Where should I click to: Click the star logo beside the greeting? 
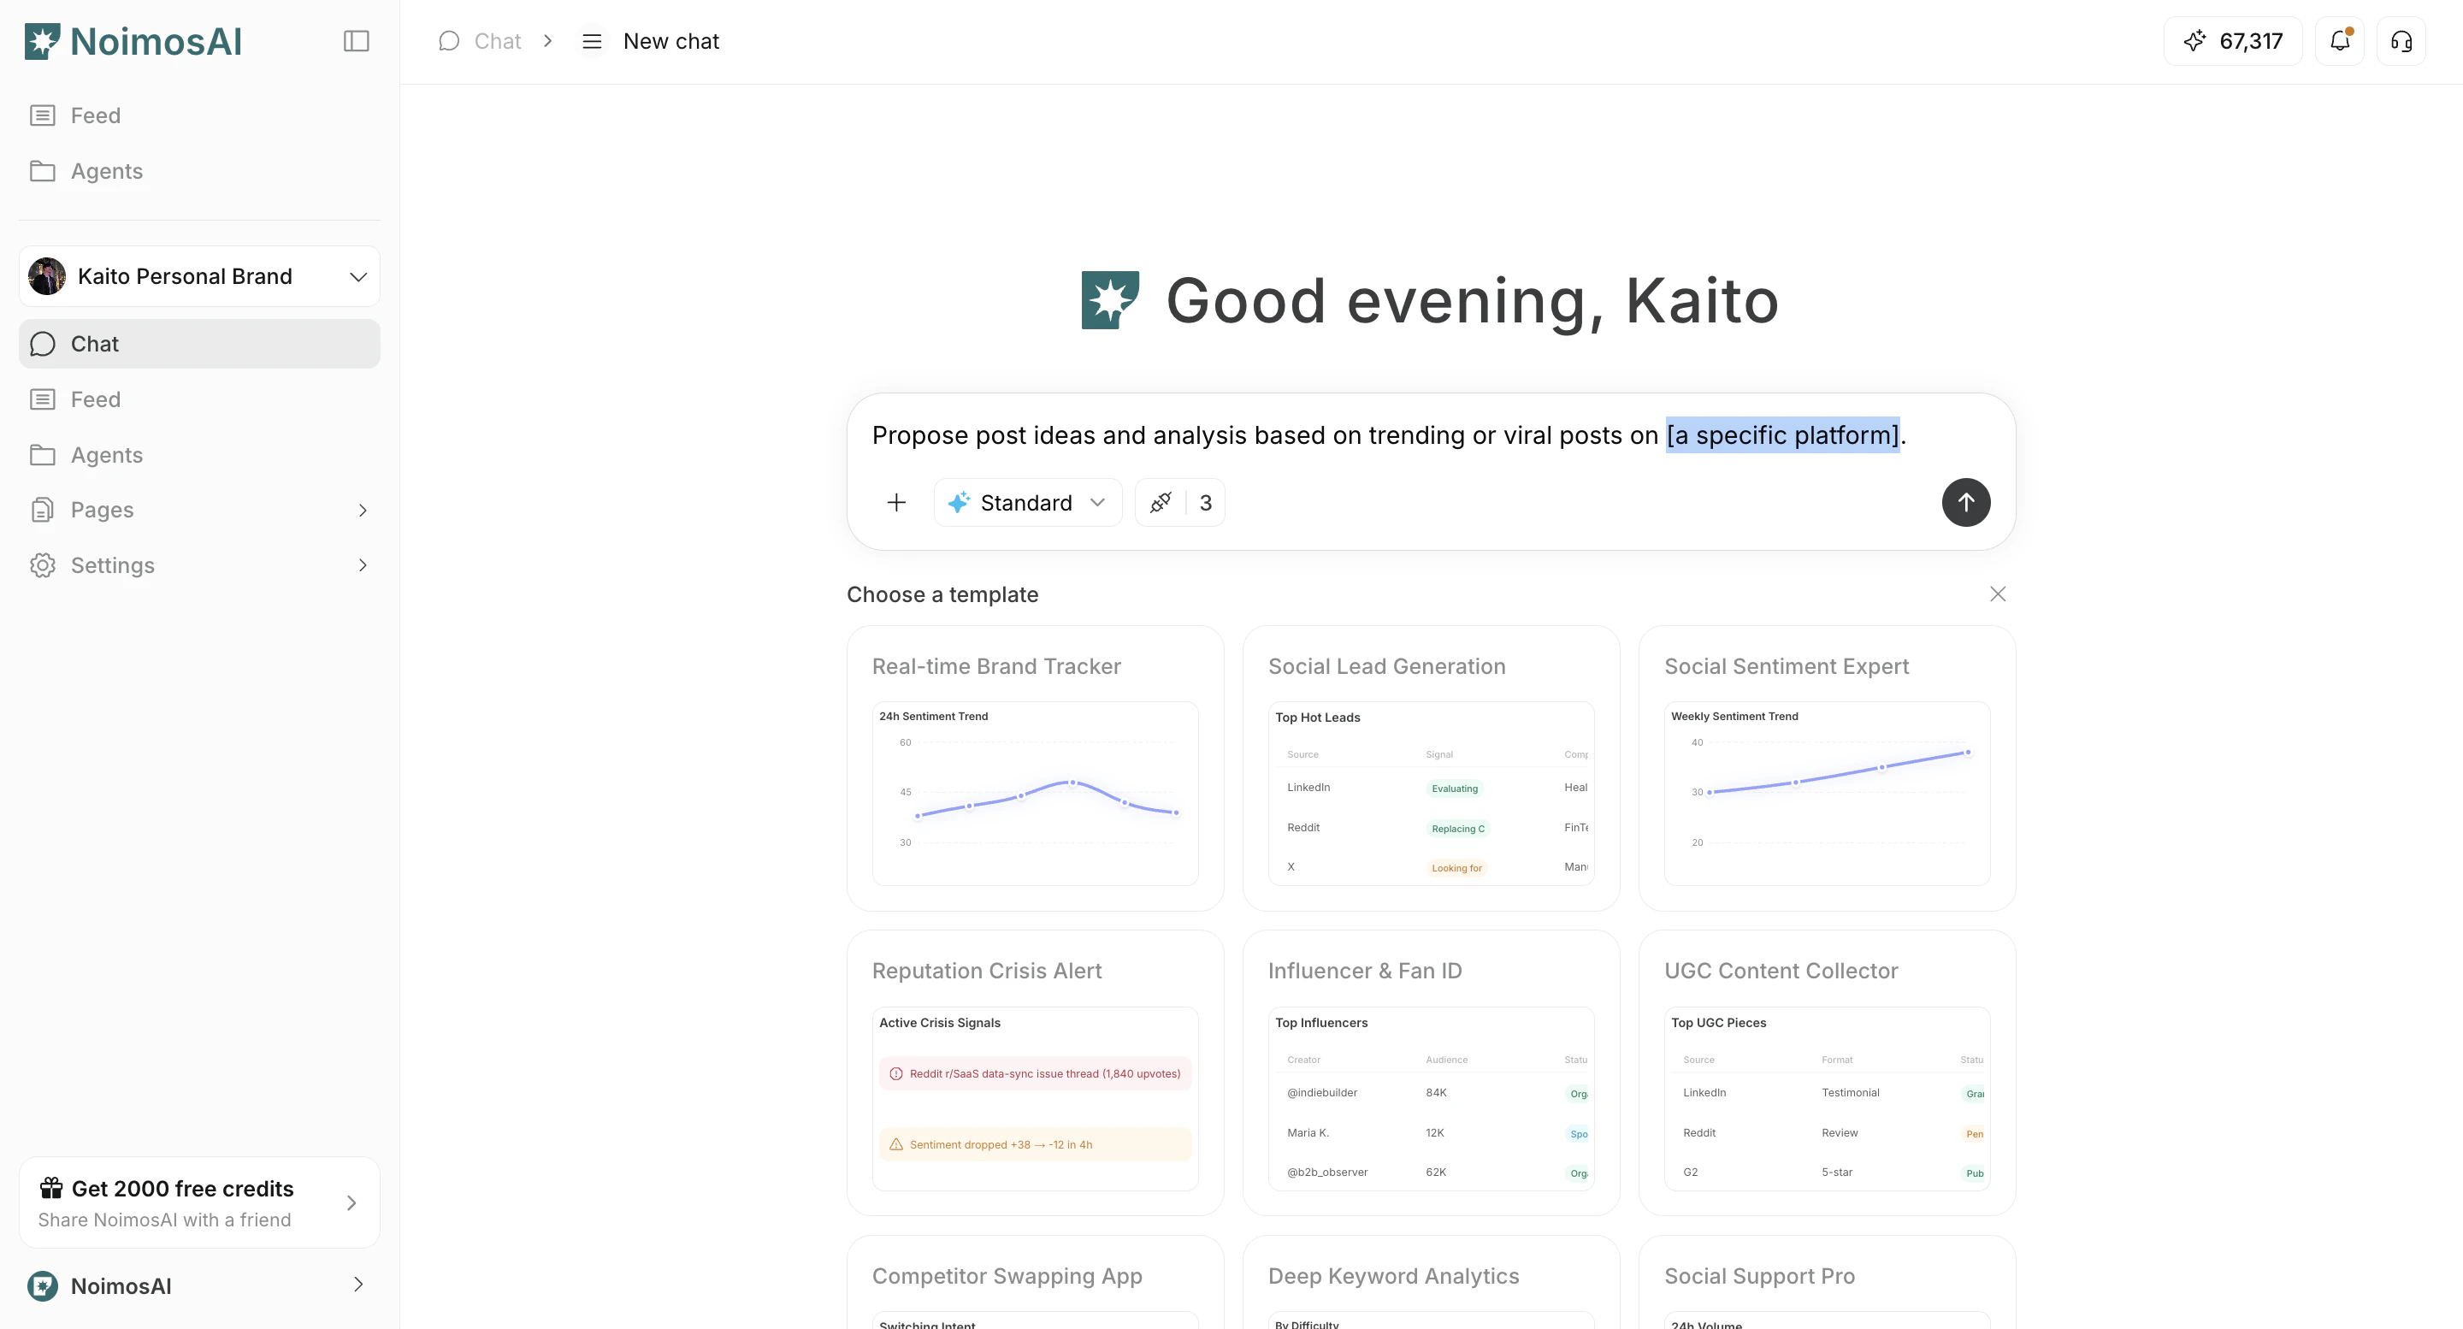[1110, 300]
